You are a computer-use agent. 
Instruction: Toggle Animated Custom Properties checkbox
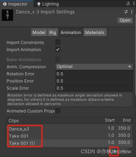click(x=58, y=111)
